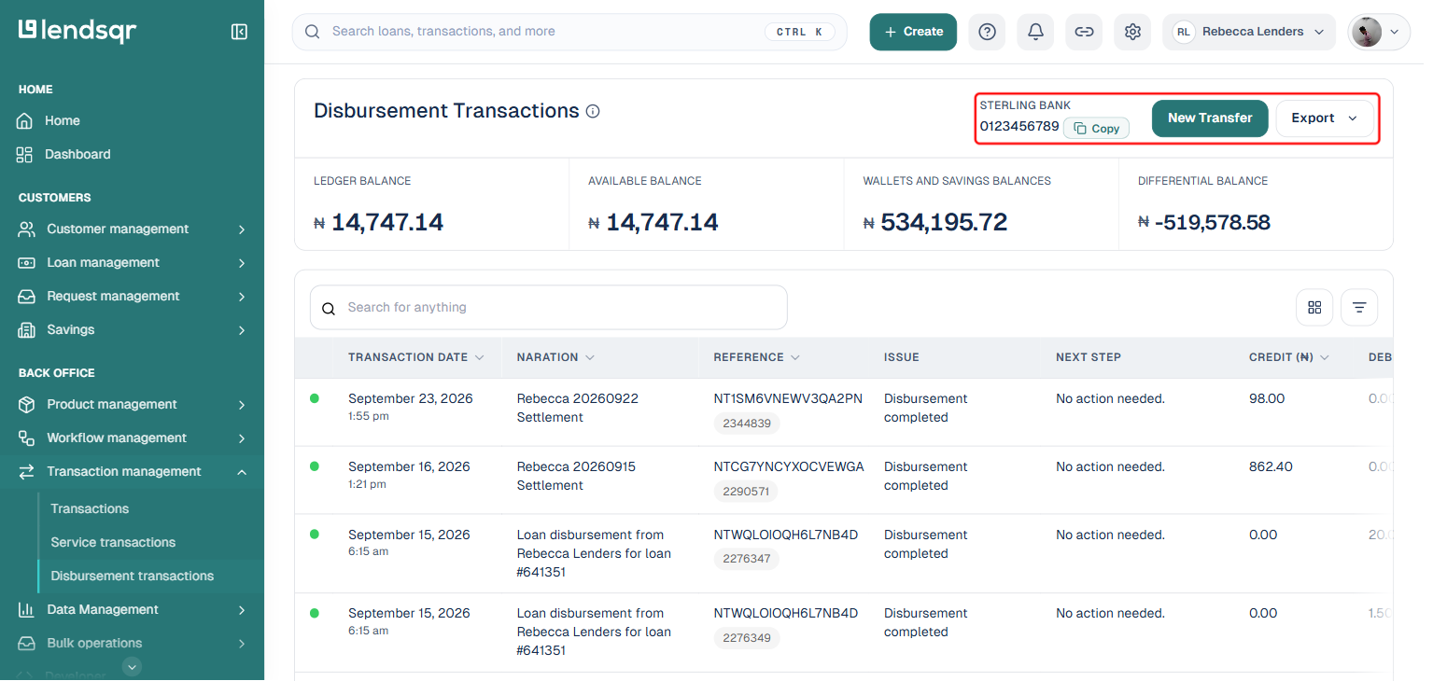This screenshot has width=1433, height=681.
Task: Open the filter lines icon
Action: (x=1359, y=307)
